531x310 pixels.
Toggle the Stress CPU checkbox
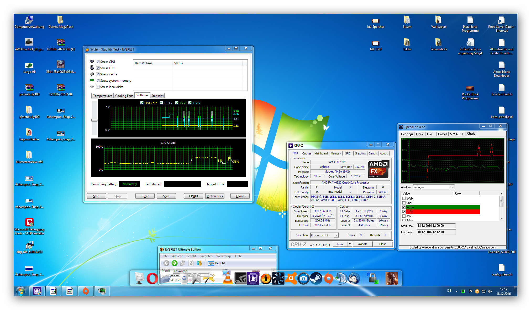coord(98,62)
